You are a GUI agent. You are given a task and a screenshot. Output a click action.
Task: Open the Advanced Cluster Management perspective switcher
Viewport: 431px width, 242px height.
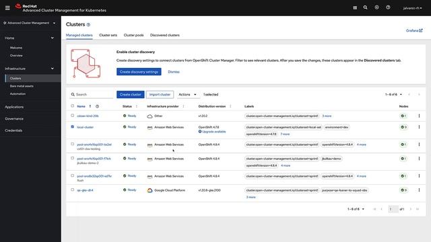(29, 23)
